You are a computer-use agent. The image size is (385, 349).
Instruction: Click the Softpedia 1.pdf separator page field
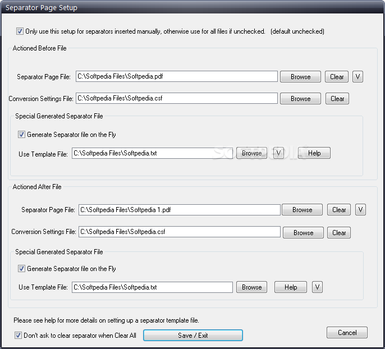click(179, 210)
